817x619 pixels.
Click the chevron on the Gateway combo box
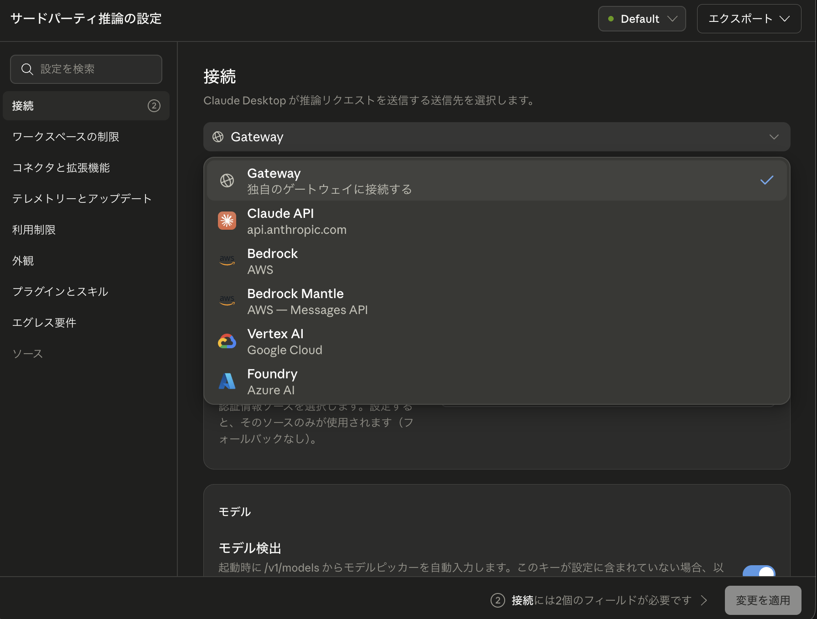774,137
